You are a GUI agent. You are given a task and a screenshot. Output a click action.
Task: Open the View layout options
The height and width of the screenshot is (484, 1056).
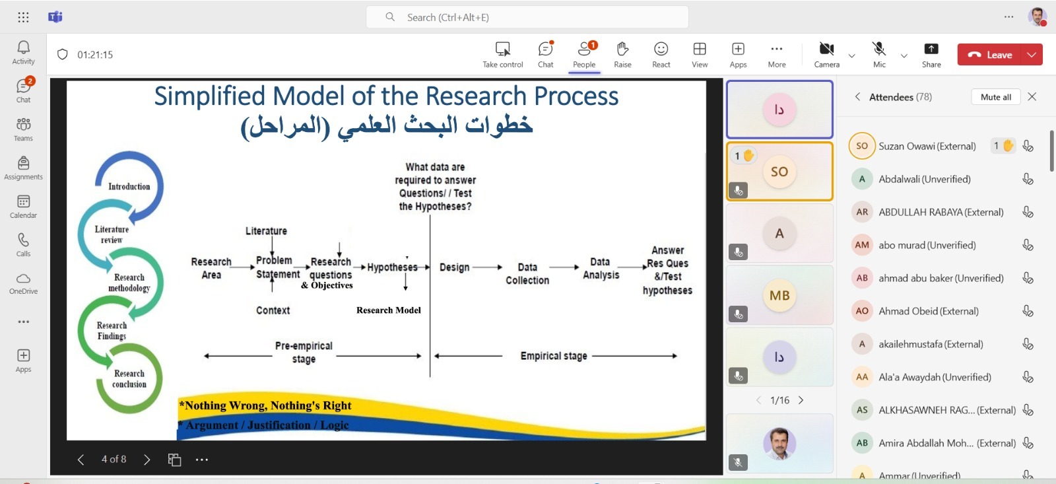pyautogui.click(x=700, y=54)
